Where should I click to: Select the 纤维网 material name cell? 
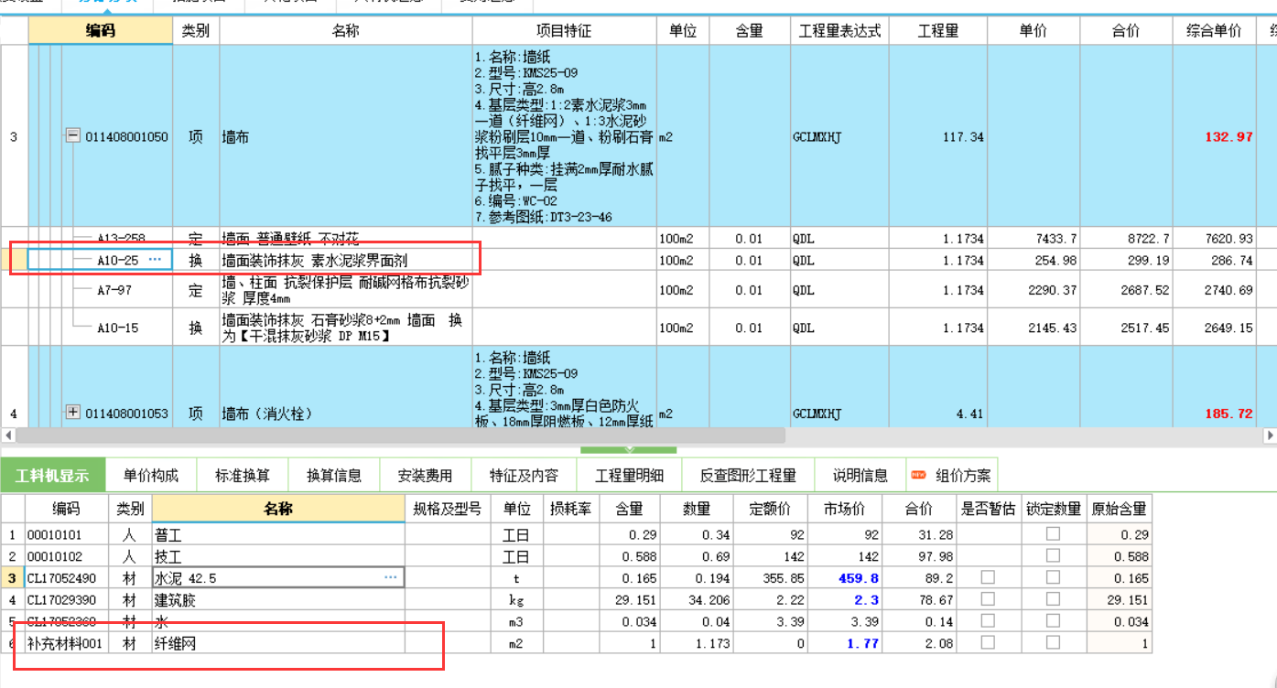(278, 643)
